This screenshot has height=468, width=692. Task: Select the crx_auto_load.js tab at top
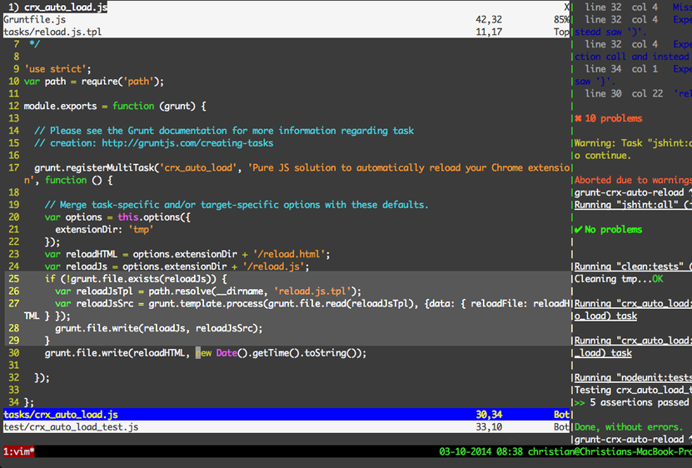tap(57, 7)
